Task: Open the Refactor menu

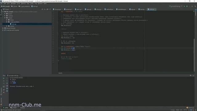Action: click(23, 3)
